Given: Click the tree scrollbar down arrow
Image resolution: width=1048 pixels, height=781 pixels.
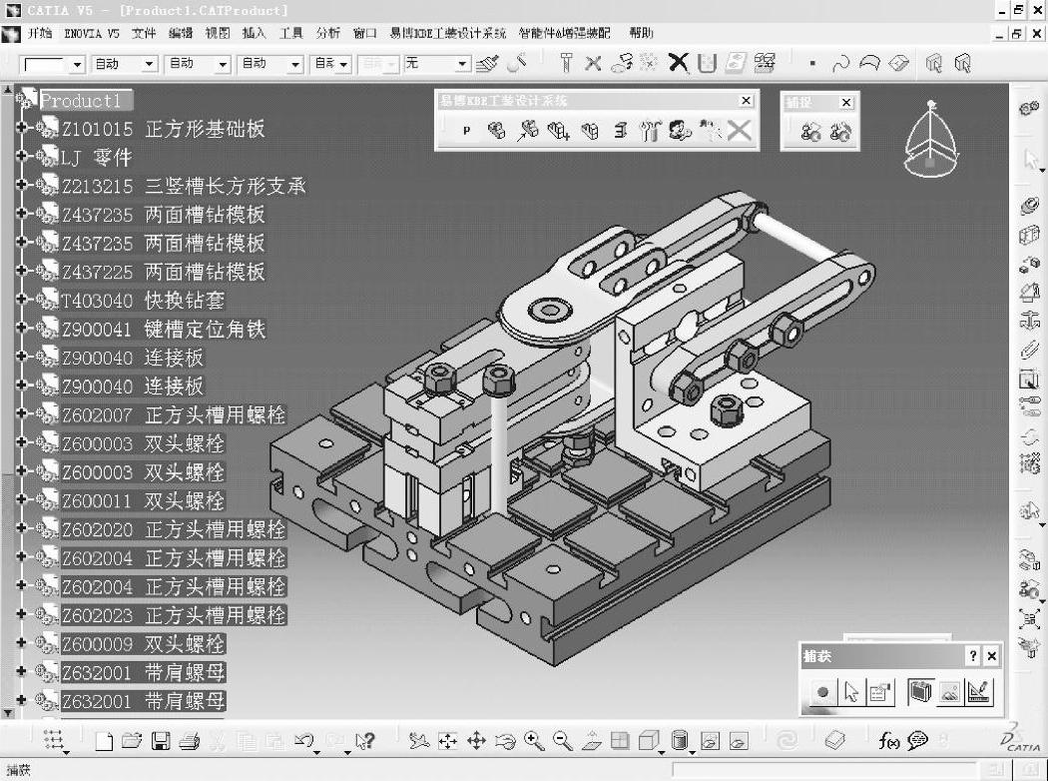Looking at the screenshot, I should click(7, 713).
